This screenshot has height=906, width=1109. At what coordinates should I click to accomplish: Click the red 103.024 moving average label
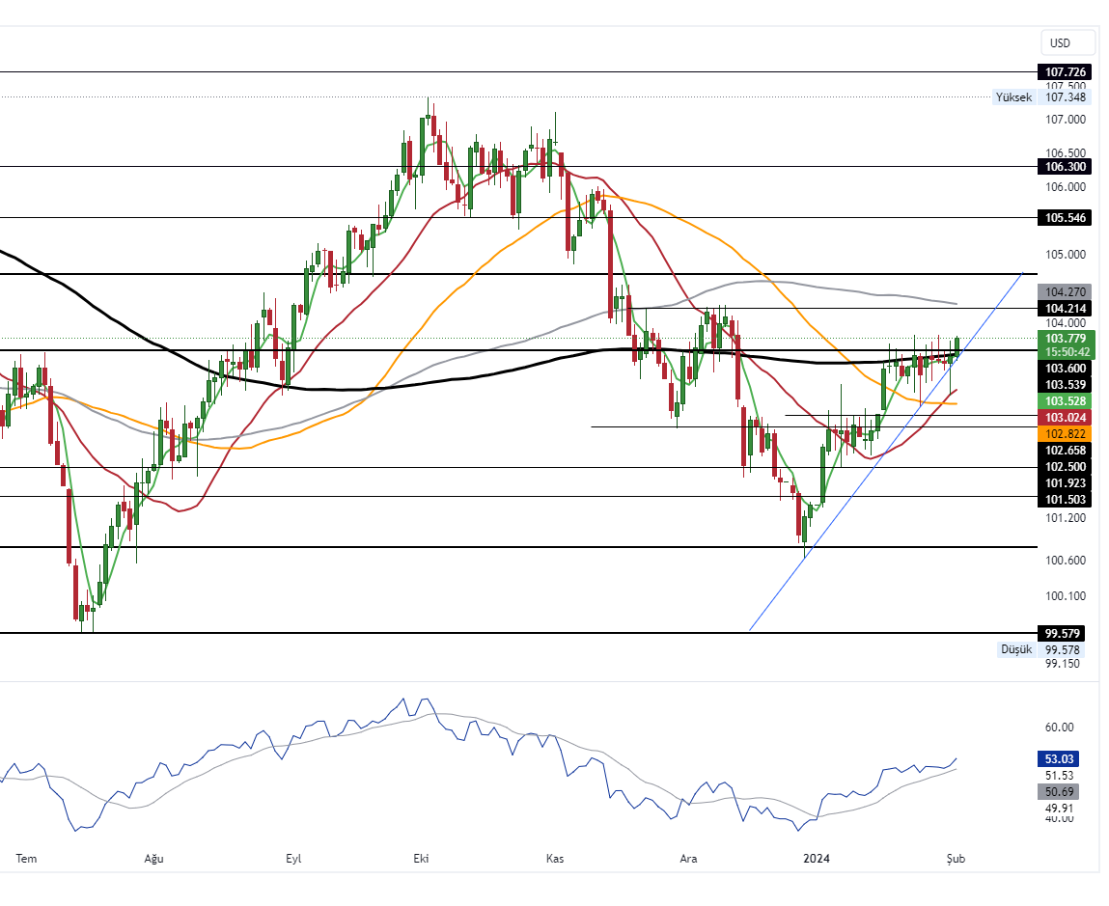(1066, 417)
